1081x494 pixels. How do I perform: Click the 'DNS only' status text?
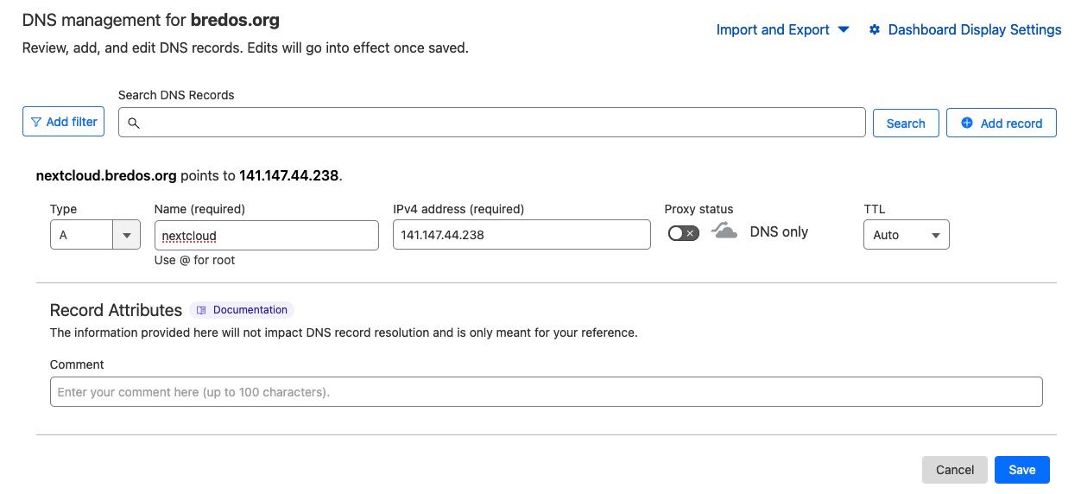[x=779, y=231]
